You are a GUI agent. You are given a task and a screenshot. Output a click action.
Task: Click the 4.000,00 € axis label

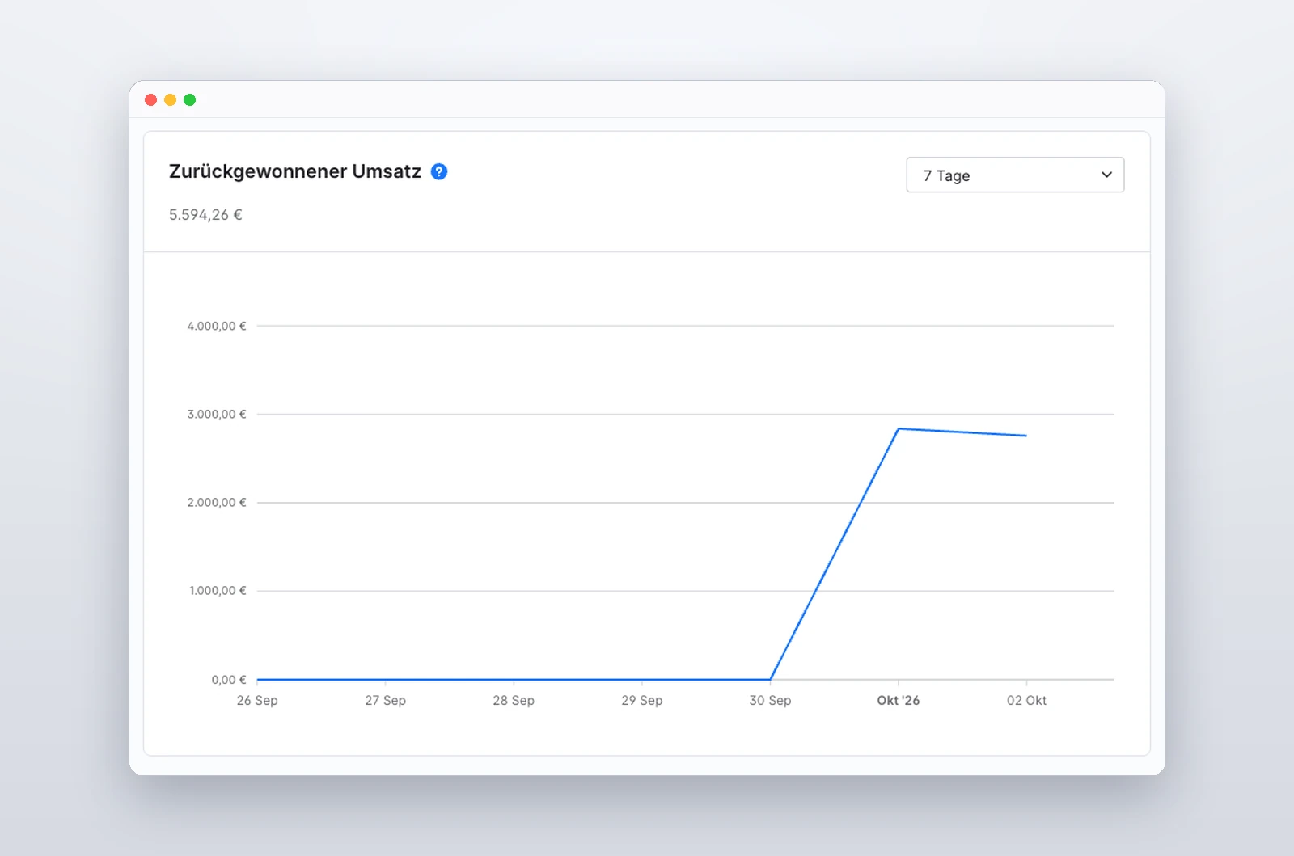(x=217, y=326)
